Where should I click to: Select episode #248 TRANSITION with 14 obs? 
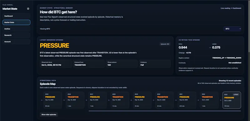[120, 100]
